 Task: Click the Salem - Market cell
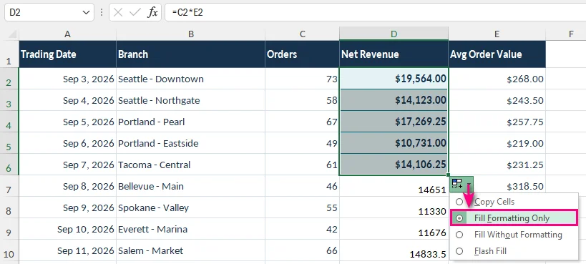(190, 250)
